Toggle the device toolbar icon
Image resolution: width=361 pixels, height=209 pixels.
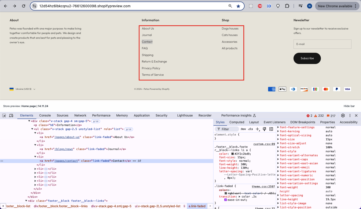(x=11, y=115)
